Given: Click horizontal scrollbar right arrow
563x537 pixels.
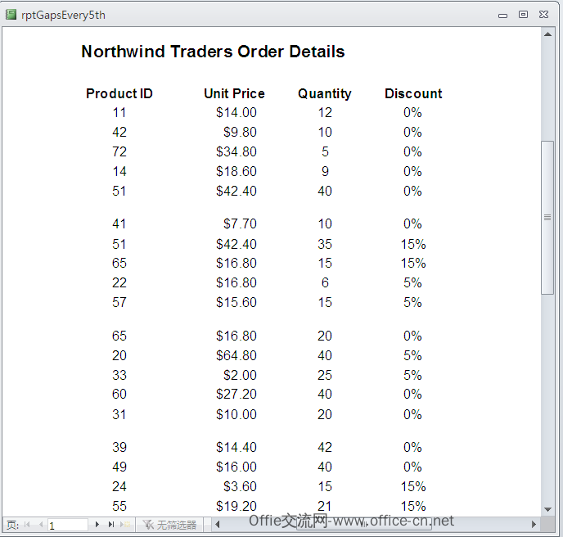Looking at the screenshot, I should tap(534, 525).
